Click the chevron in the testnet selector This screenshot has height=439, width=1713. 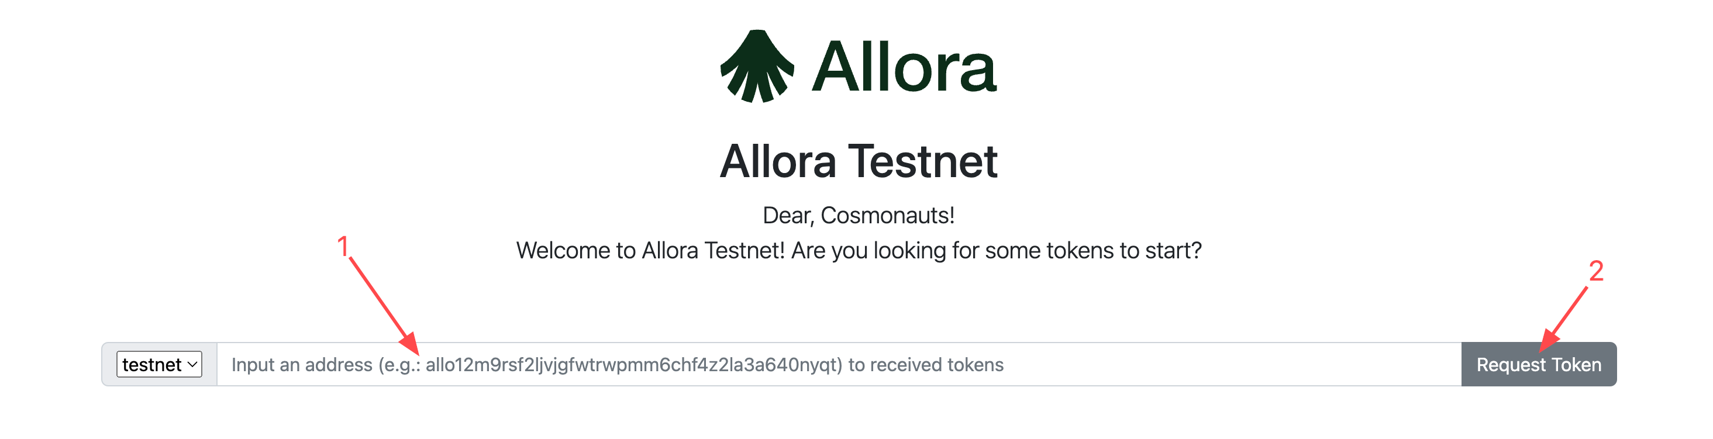[x=192, y=365]
